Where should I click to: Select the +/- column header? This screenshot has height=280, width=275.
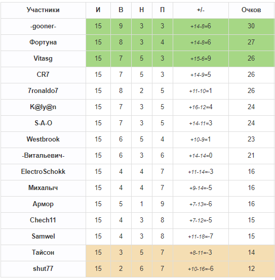tap(201, 10)
